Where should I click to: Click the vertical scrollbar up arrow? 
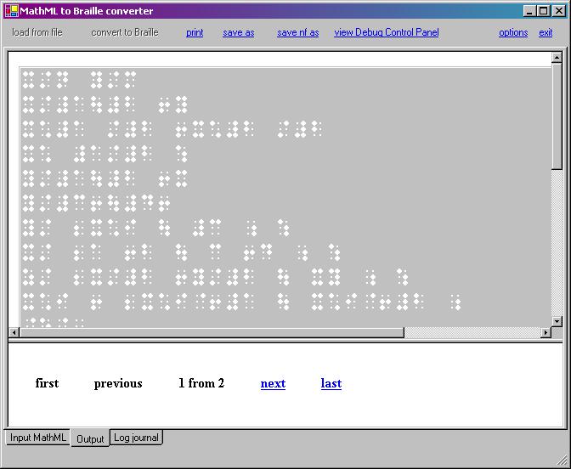[557, 58]
